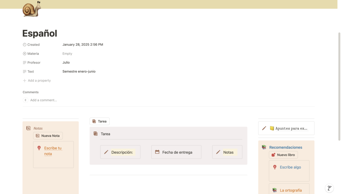Image resolution: width=341 pixels, height=194 pixels.
Task: Click the Text property lines icon
Action: pos(25,71)
